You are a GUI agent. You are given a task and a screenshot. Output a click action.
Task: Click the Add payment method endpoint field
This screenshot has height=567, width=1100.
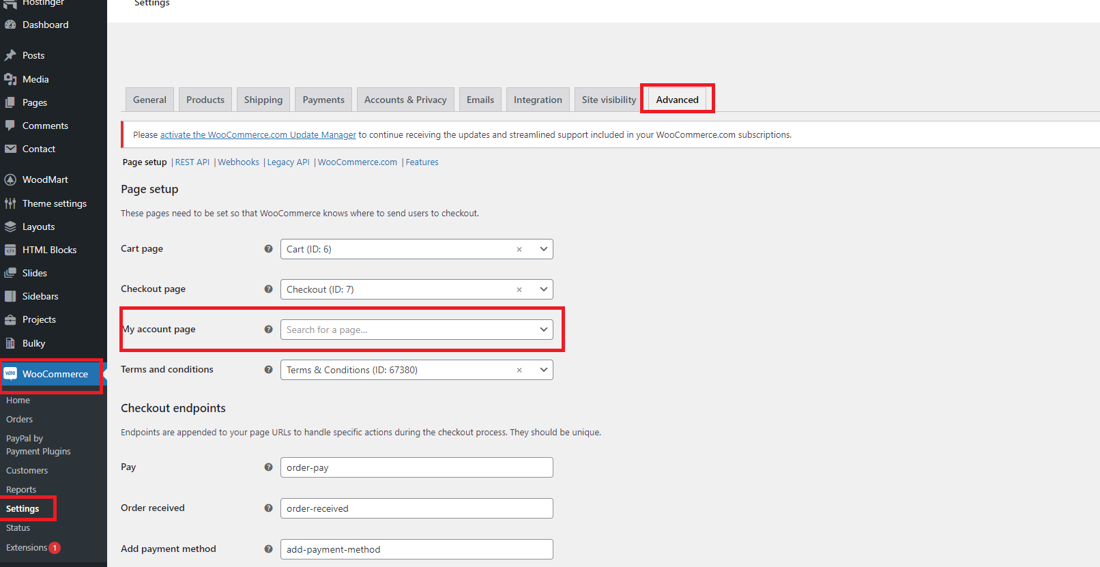[x=416, y=549]
